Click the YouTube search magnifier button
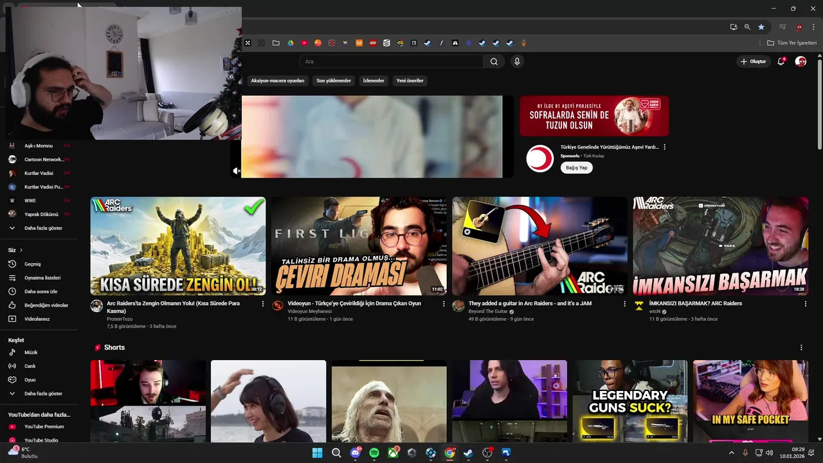This screenshot has height=463, width=823. tap(494, 62)
